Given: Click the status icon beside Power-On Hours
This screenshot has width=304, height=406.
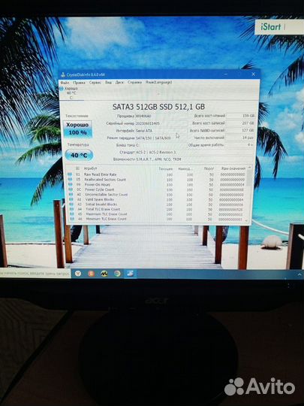Looking at the screenshot, I should point(71,184).
